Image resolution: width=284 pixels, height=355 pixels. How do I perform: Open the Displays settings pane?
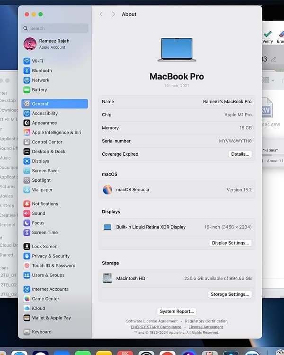[40, 161]
